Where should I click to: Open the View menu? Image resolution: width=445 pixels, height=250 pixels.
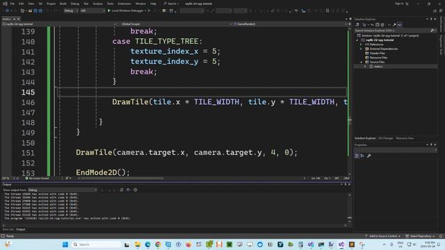tap(31, 3)
